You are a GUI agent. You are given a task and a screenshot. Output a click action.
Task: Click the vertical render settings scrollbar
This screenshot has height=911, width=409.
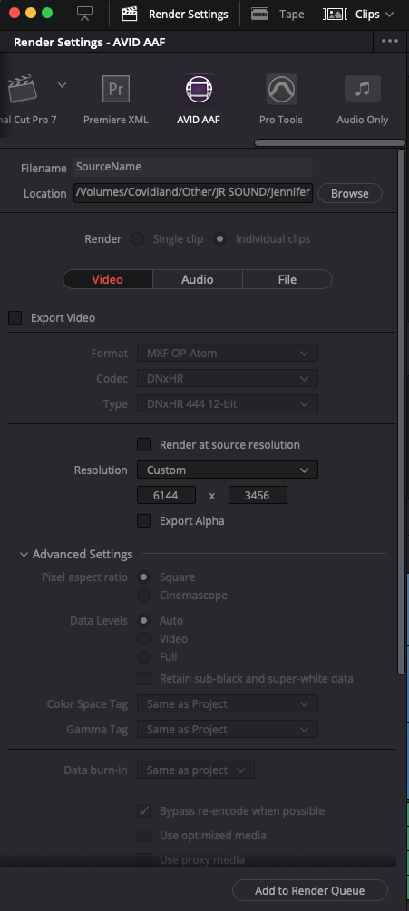pos(401,412)
